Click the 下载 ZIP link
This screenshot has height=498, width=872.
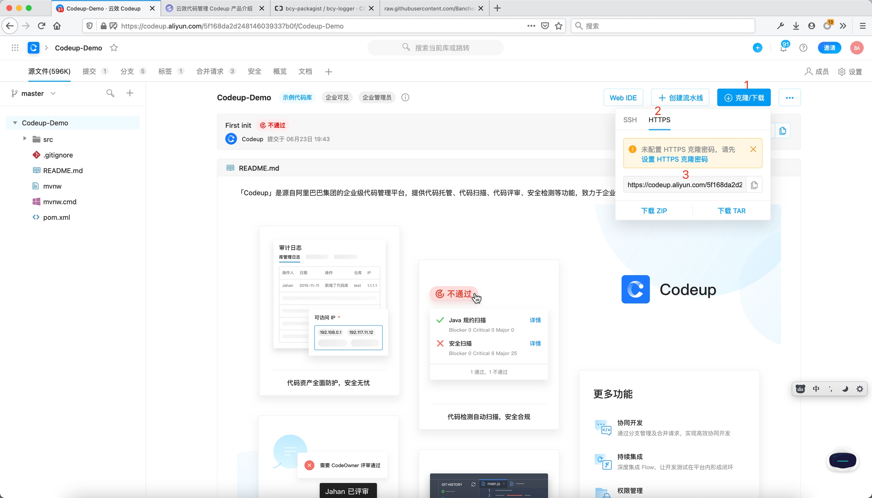654,211
